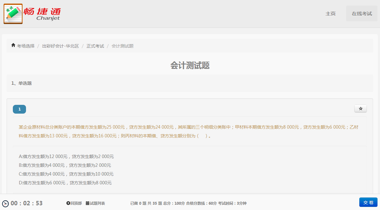380x210 pixels.
Task: Click the home icon in breadcrumb
Action: (13, 45)
